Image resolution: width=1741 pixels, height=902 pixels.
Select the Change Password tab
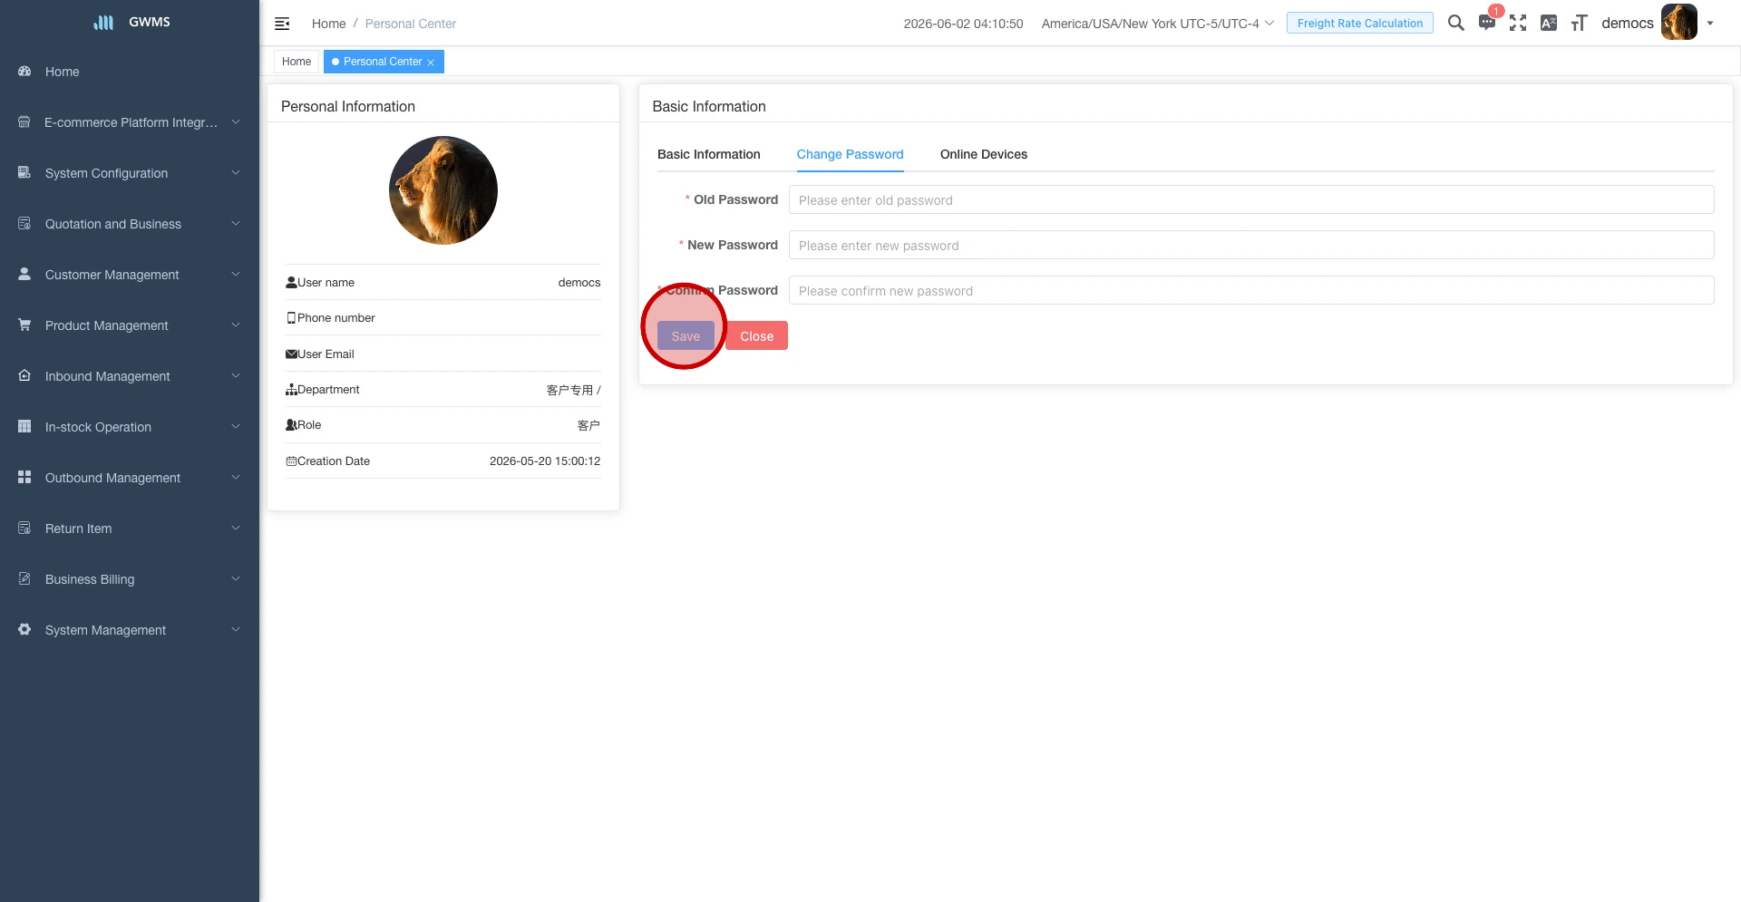(850, 154)
